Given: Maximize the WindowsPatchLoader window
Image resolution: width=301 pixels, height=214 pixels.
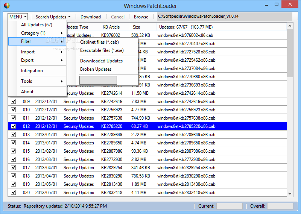Looking at the screenshot, I should pyautogui.click(x=277, y=5).
